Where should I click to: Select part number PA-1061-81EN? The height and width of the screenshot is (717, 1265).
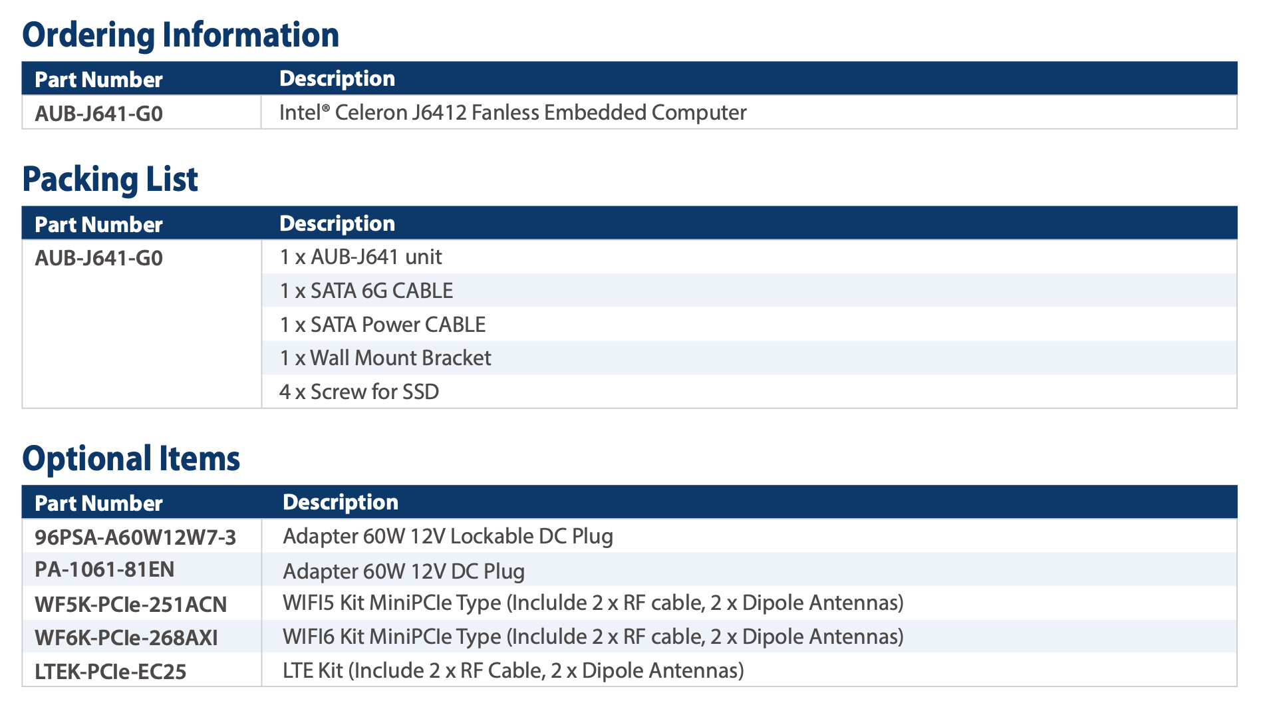[x=104, y=569]
